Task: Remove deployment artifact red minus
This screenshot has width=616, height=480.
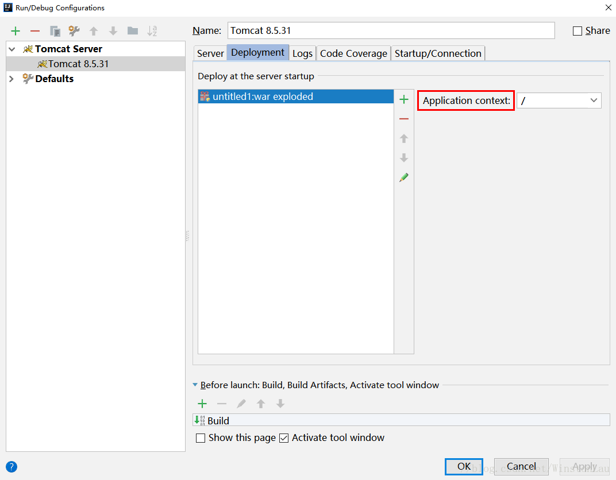Action: [x=404, y=119]
